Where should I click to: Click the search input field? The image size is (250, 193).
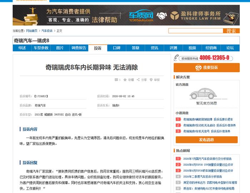click(196, 31)
